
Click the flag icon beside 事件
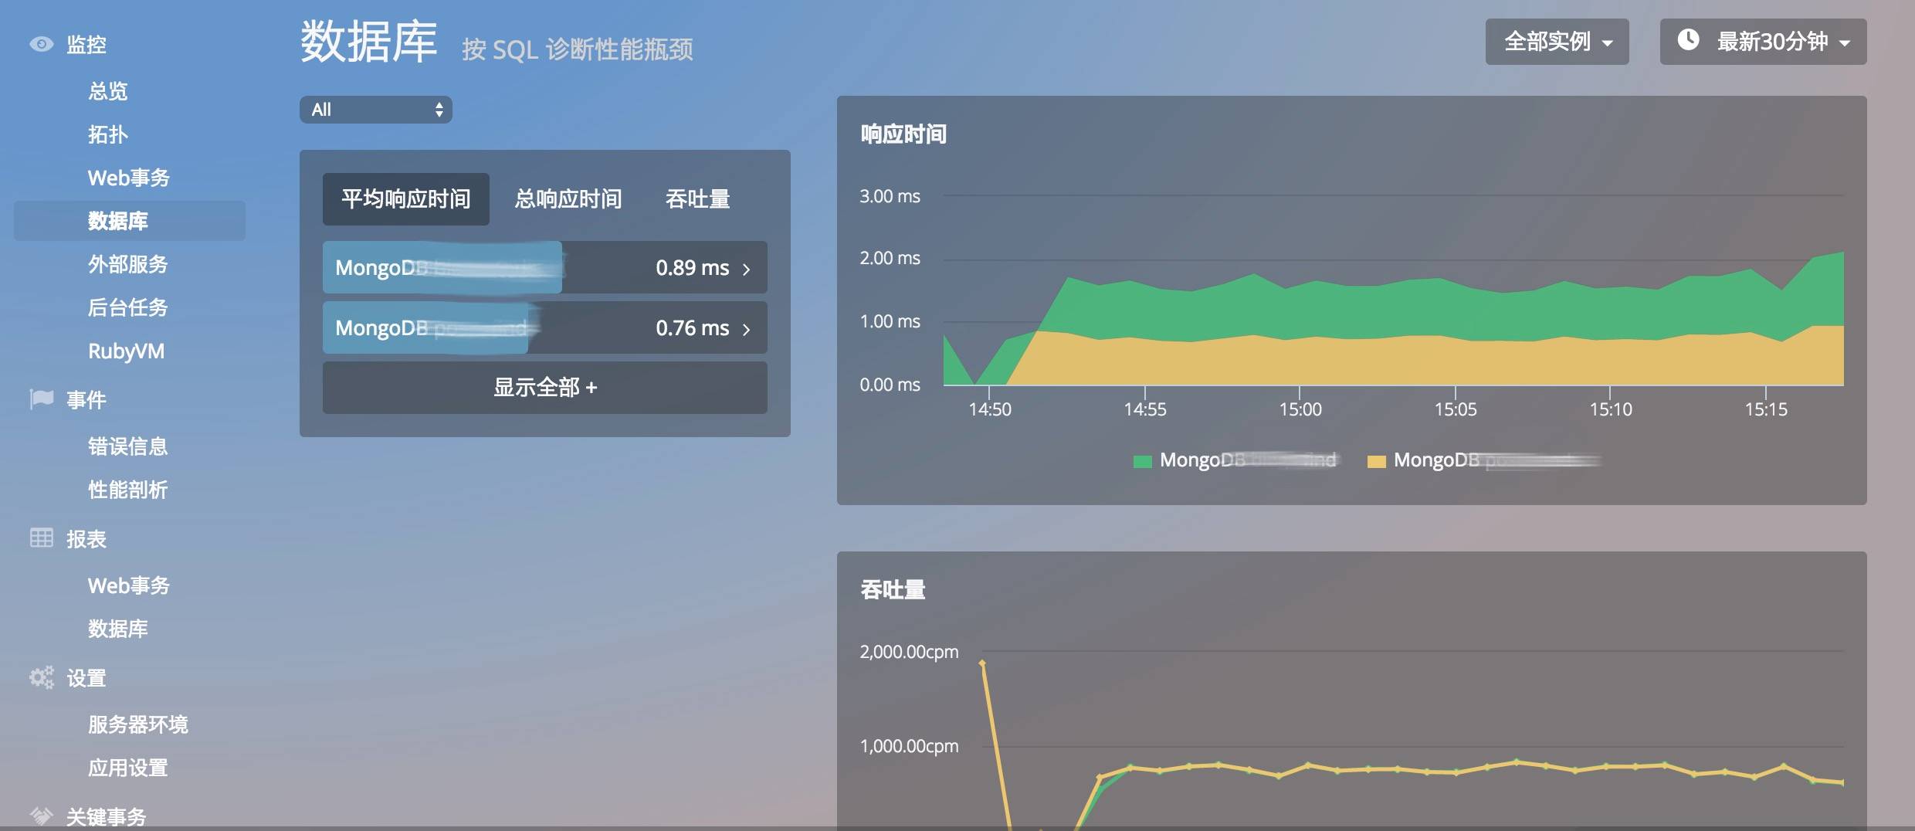click(41, 399)
